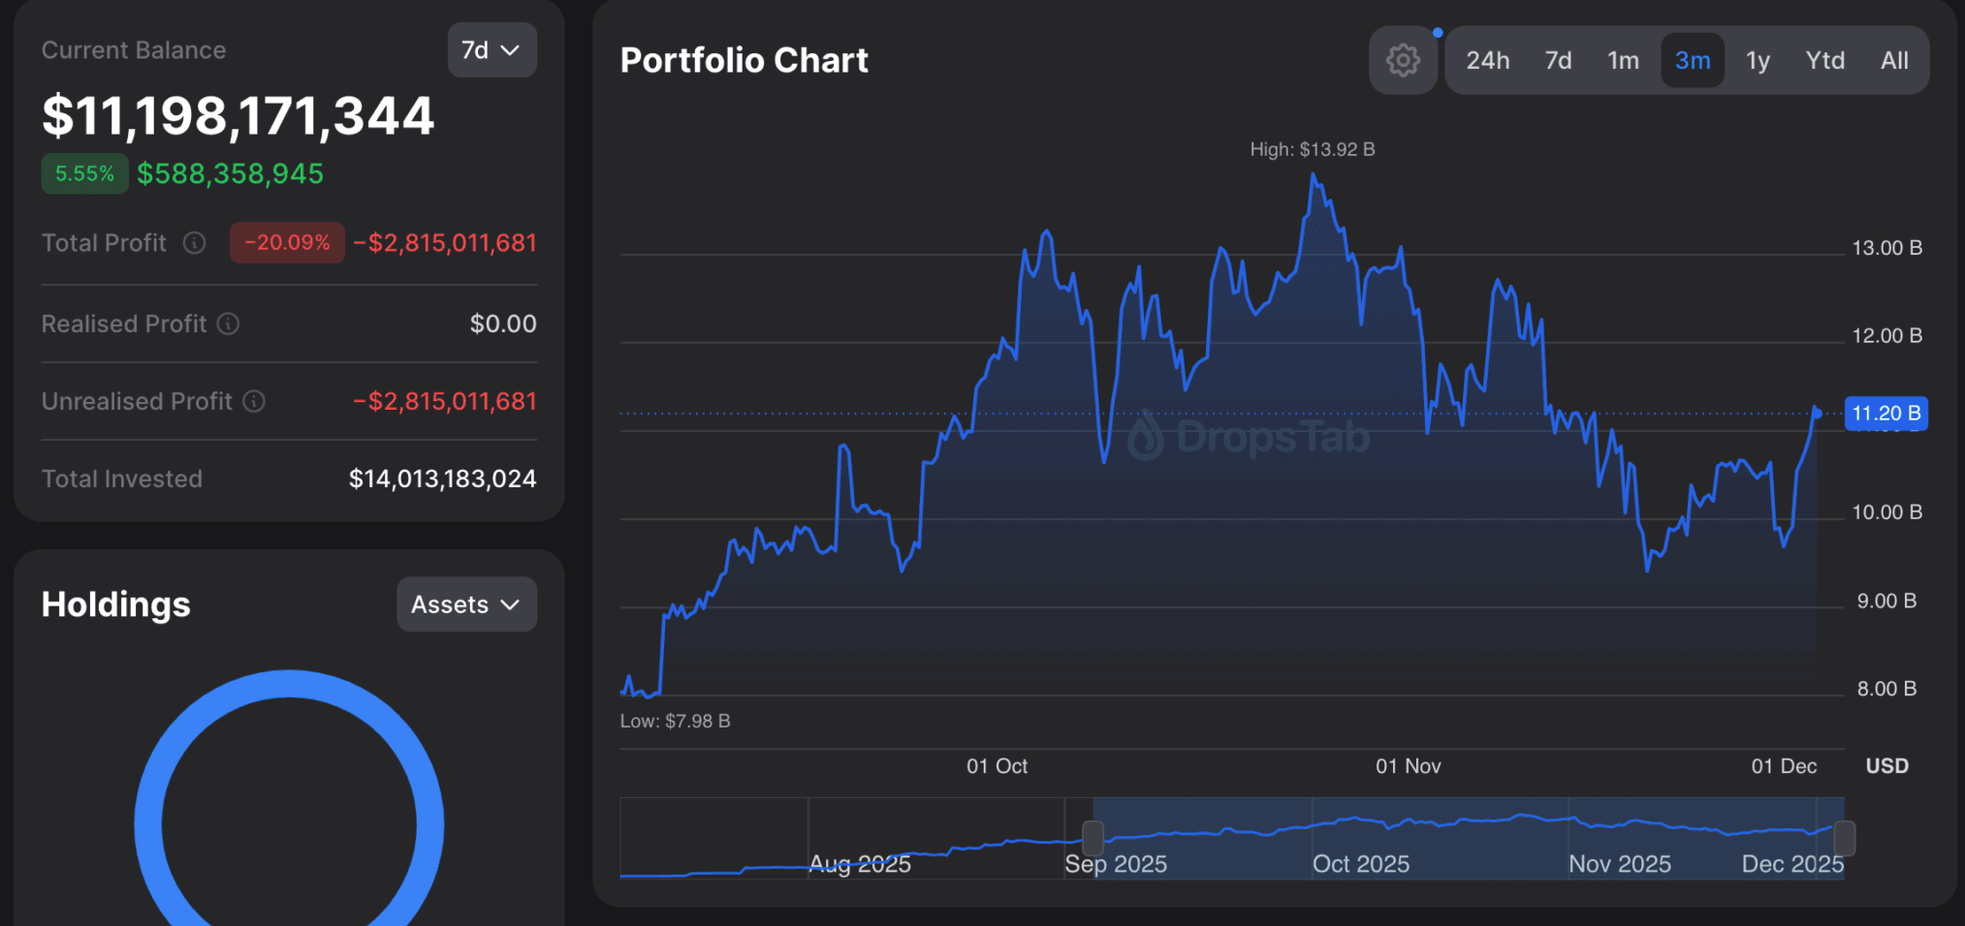Switch chart to 7d range
1965x926 pixels.
click(x=1558, y=60)
